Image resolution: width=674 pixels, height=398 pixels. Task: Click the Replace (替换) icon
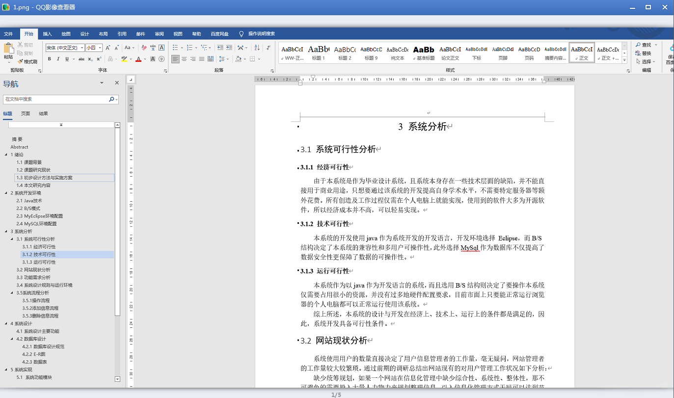tap(638, 53)
